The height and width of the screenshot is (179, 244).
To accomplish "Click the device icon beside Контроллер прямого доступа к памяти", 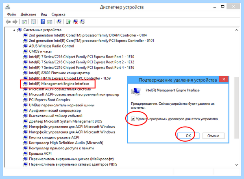I will [25, 148].
